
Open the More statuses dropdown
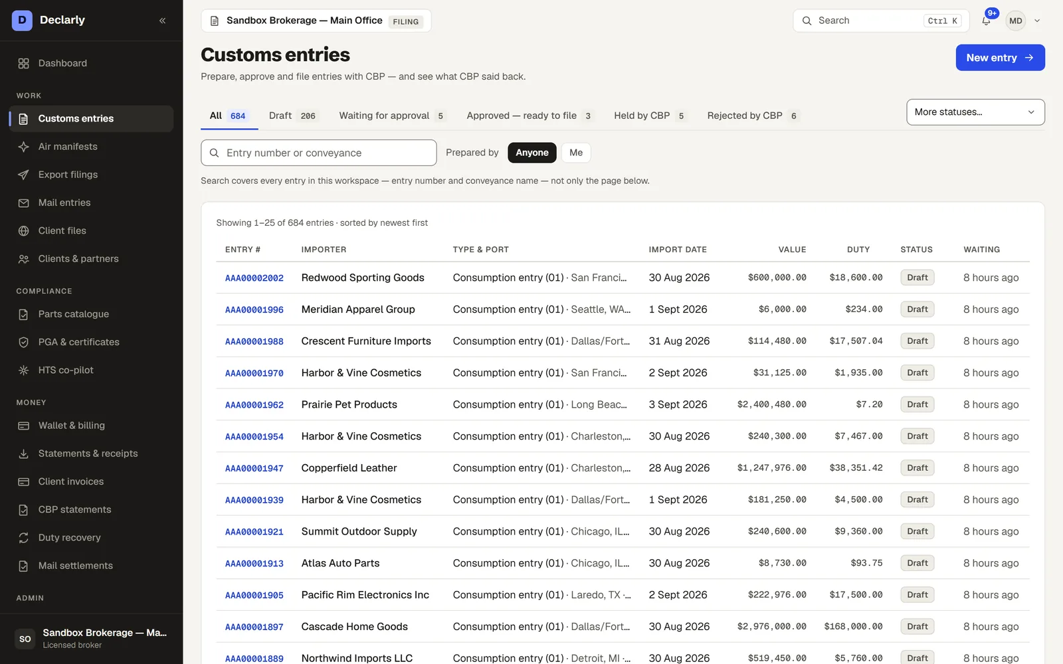click(x=975, y=112)
